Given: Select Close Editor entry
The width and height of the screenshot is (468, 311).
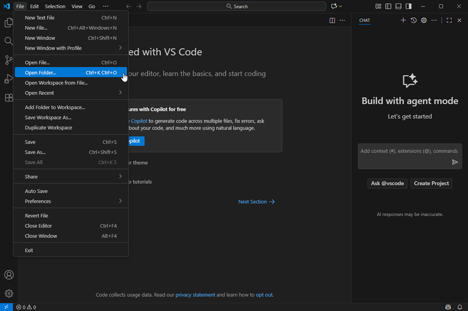Looking at the screenshot, I should pos(71,226).
